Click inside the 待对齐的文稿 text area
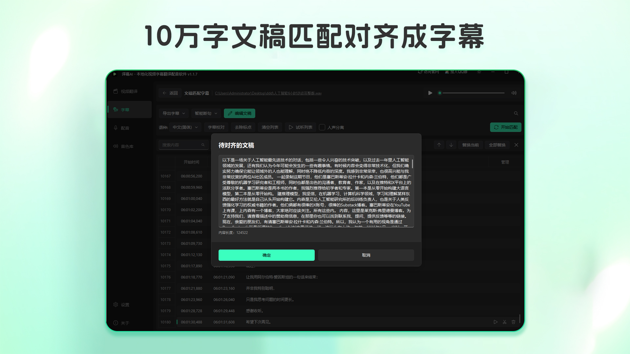 point(316,191)
